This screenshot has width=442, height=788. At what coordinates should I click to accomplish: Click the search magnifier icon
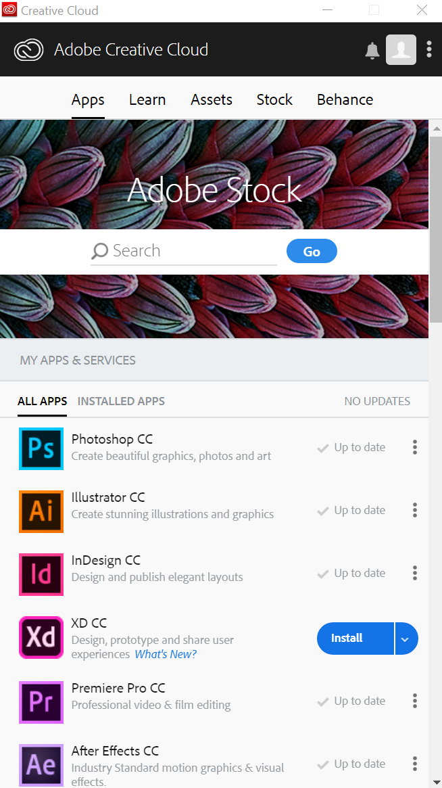pos(99,251)
